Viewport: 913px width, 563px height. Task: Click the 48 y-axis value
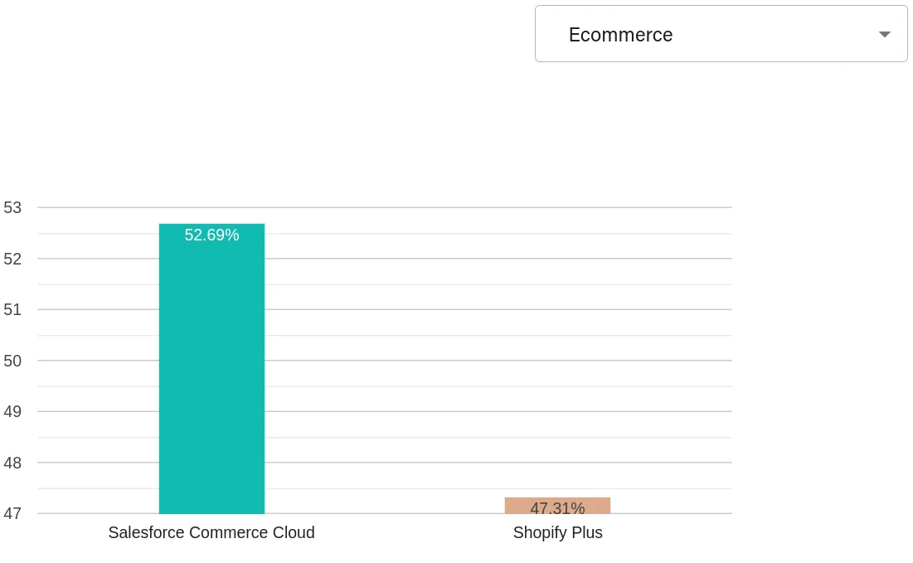[12, 464]
